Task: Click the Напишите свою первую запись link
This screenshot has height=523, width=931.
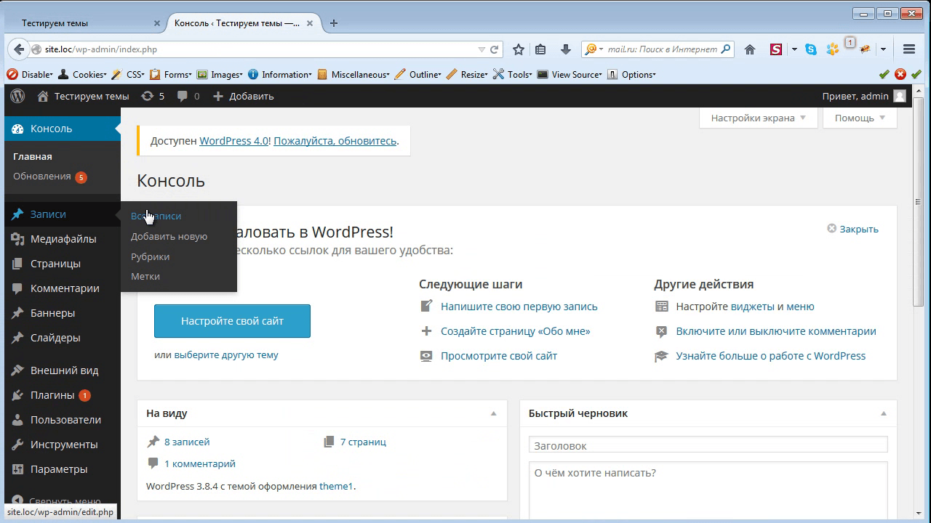Action: tap(519, 307)
